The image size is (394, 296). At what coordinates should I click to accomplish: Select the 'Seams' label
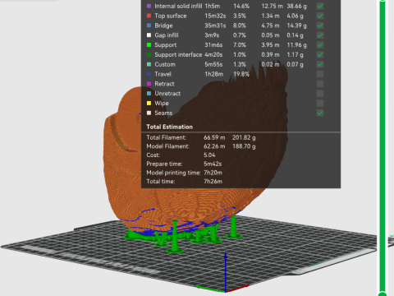(x=163, y=113)
